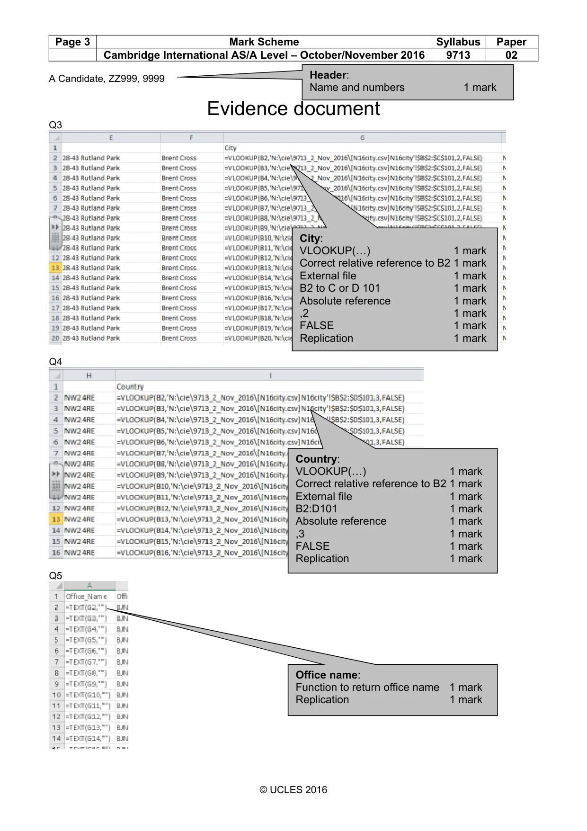Click the select-all corner of Q5 spreadsheet
Viewport: 587px width, 831px height.
56,586
